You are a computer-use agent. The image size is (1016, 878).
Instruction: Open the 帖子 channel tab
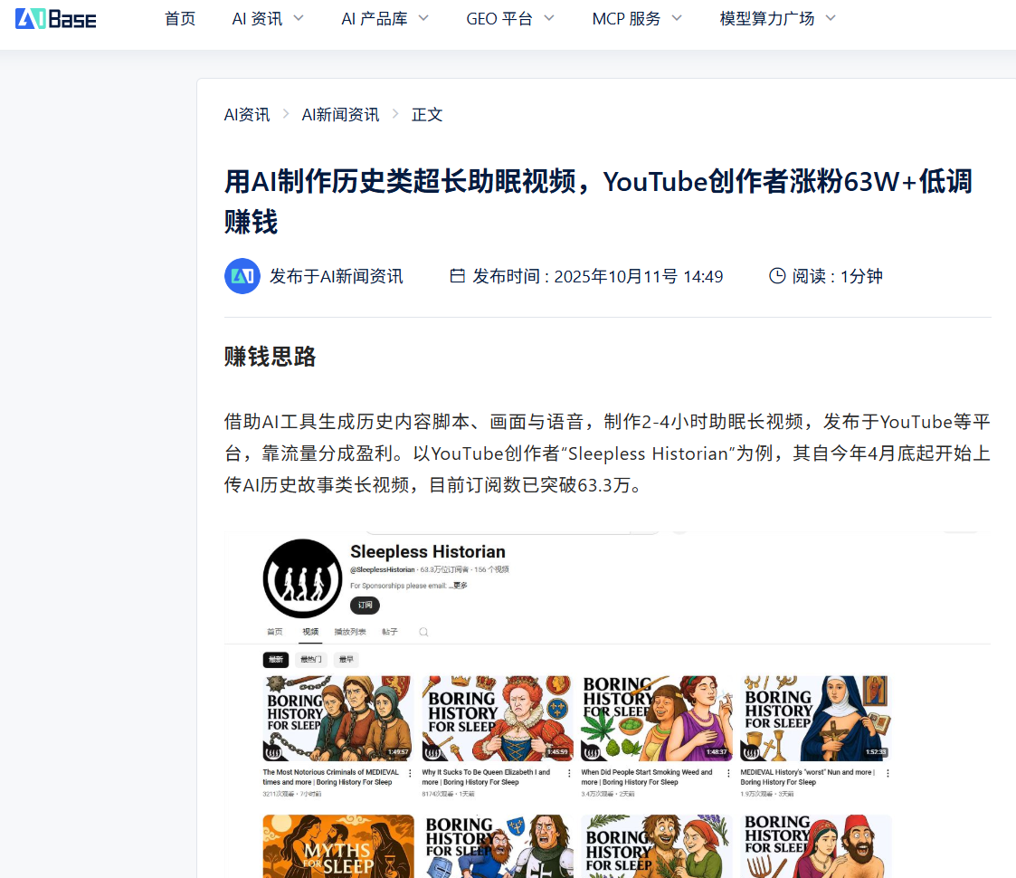[x=389, y=632]
